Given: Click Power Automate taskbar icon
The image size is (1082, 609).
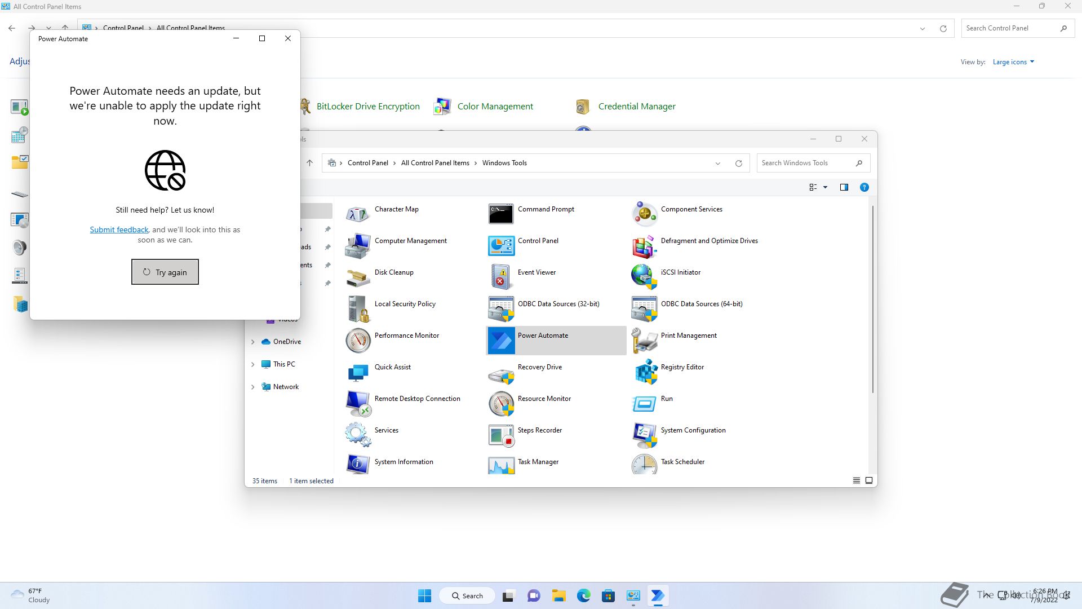Looking at the screenshot, I should click(x=658, y=595).
